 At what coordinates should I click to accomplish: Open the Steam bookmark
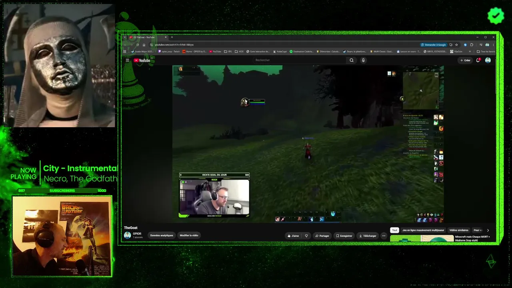tap(355, 52)
